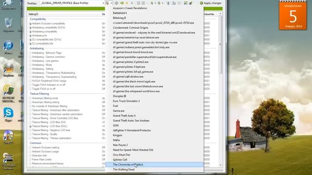Open the Profiles combo box dropdown arrow

[103, 3]
